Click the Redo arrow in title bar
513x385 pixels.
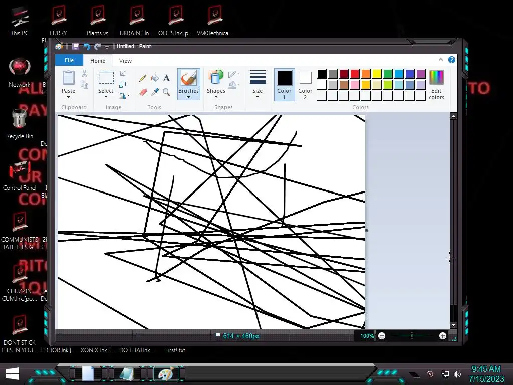97,47
